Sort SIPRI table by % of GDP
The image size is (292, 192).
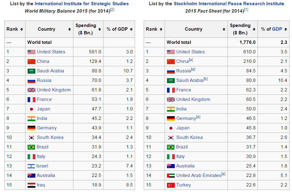tap(286, 29)
